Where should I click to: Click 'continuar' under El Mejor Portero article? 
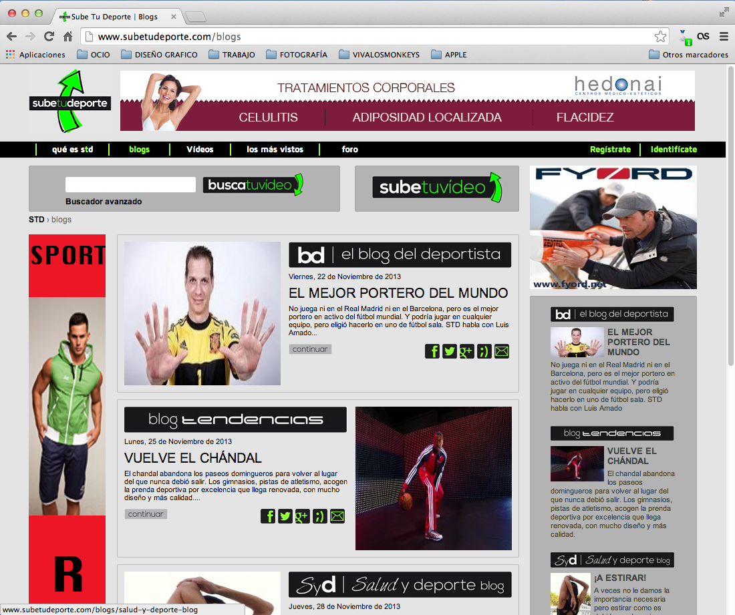point(310,349)
